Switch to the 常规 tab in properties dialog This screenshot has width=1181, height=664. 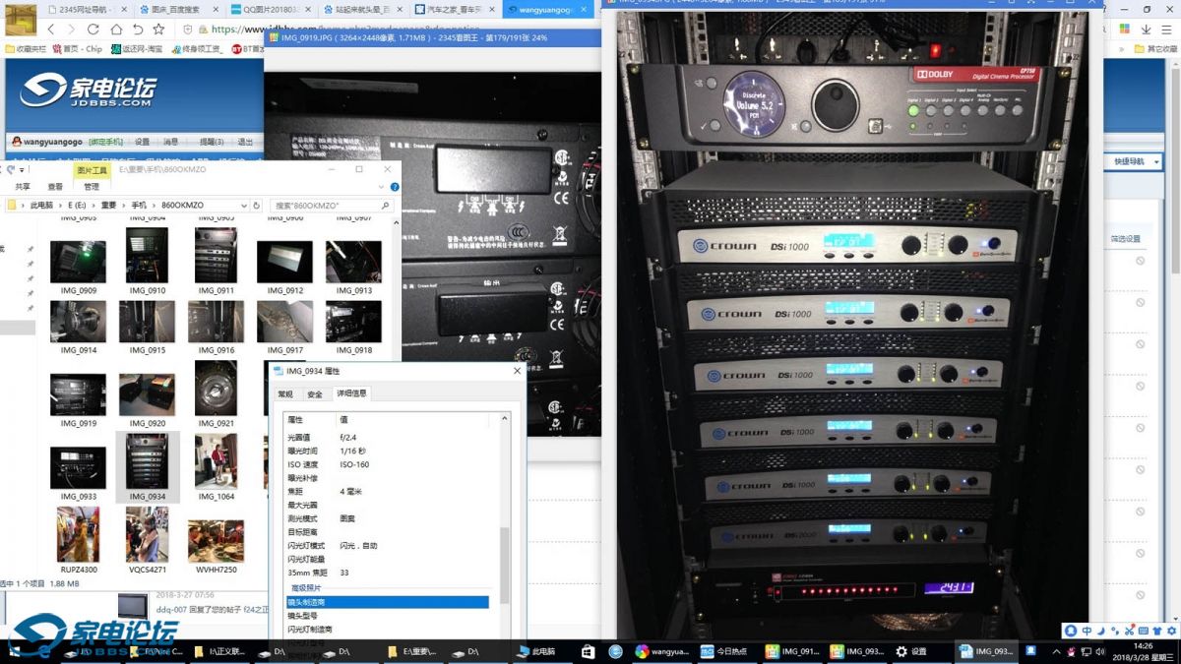click(285, 393)
